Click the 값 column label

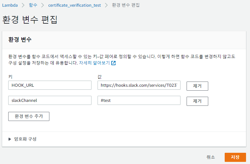pos(99,77)
